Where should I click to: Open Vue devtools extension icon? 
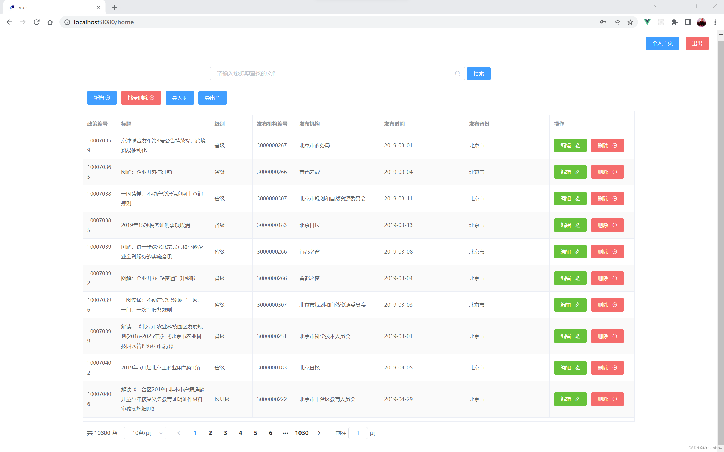pos(647,22)
